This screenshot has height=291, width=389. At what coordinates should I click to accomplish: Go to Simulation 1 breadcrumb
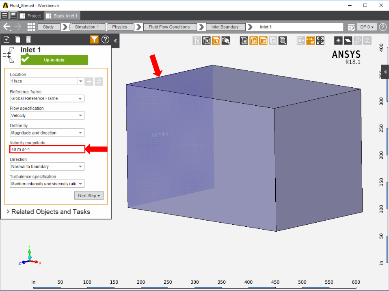[88, 27]
